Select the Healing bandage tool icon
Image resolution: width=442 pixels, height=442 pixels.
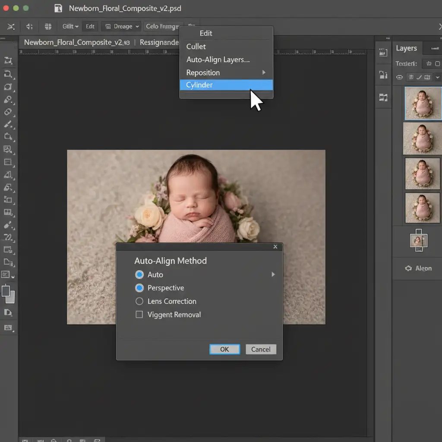(x=8, y=112)
